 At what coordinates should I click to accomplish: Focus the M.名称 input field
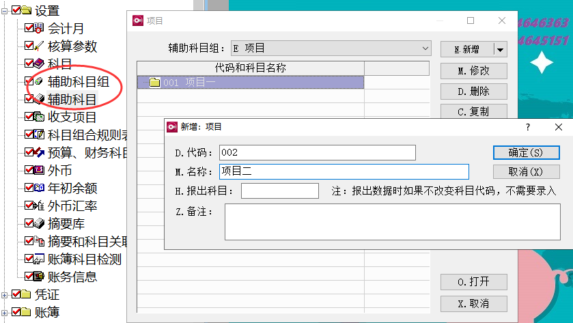coord(344,171)
